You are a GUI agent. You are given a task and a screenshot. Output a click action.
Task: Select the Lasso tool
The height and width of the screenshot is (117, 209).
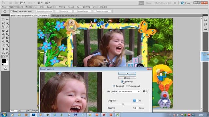tap(3, 23)
